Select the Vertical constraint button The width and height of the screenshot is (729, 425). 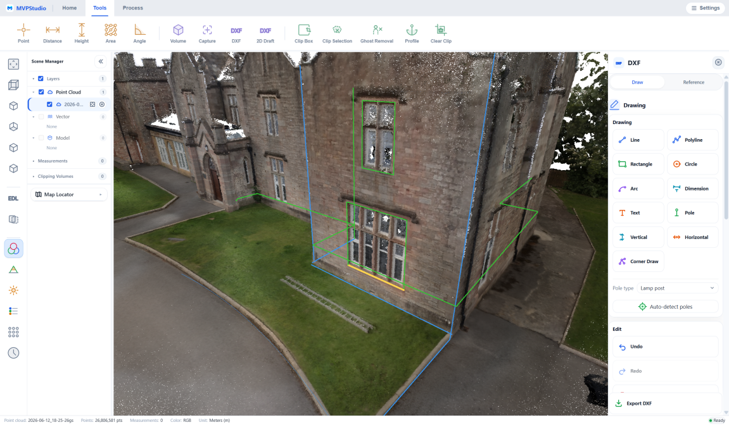click(x=638, y=237)
